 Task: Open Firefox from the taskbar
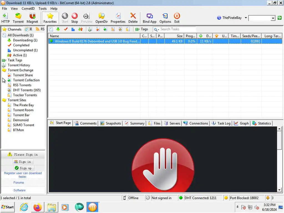37,207
